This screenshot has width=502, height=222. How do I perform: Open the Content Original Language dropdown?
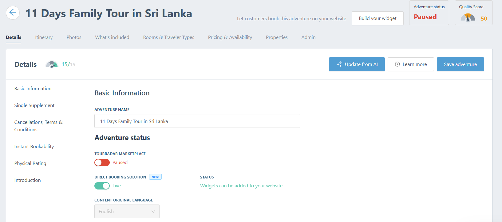[x=127, y=212]
